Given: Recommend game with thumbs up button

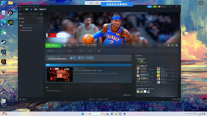Looking at the screenshot, I should (73, 58).
